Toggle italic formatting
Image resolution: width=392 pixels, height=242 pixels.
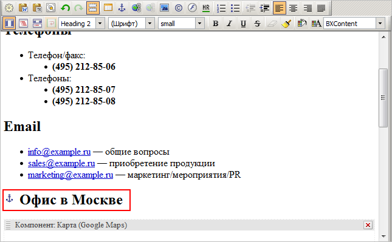229,24
